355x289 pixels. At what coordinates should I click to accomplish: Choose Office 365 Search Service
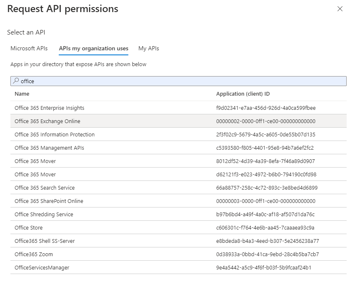pos(178,188)
